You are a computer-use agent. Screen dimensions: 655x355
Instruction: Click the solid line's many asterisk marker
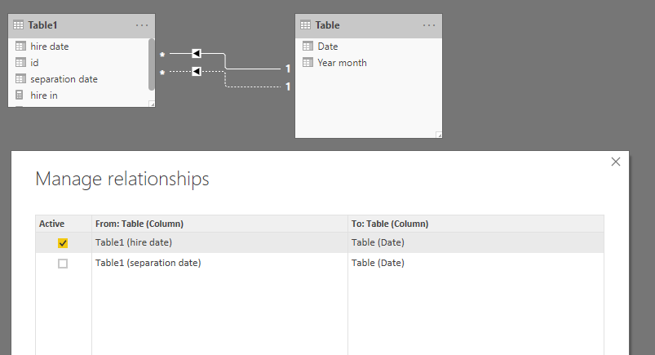click(162, 55)
